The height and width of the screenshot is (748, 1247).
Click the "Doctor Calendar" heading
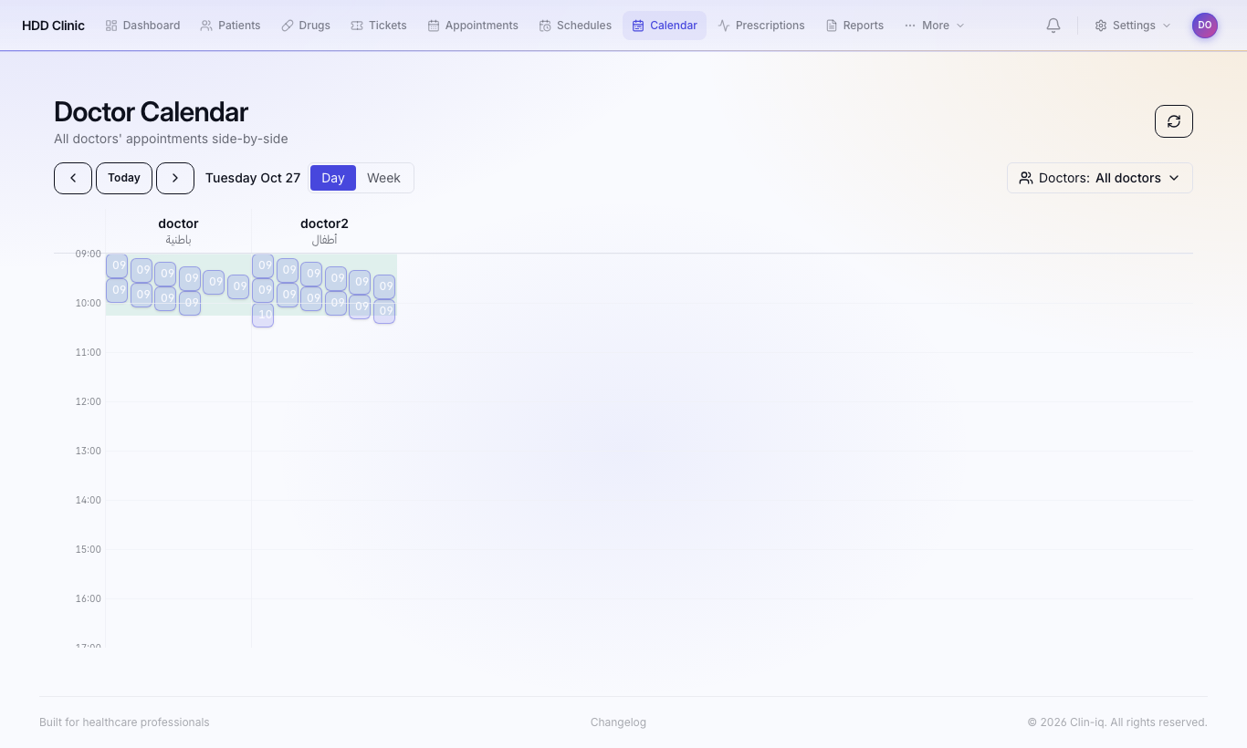[151, 111]
